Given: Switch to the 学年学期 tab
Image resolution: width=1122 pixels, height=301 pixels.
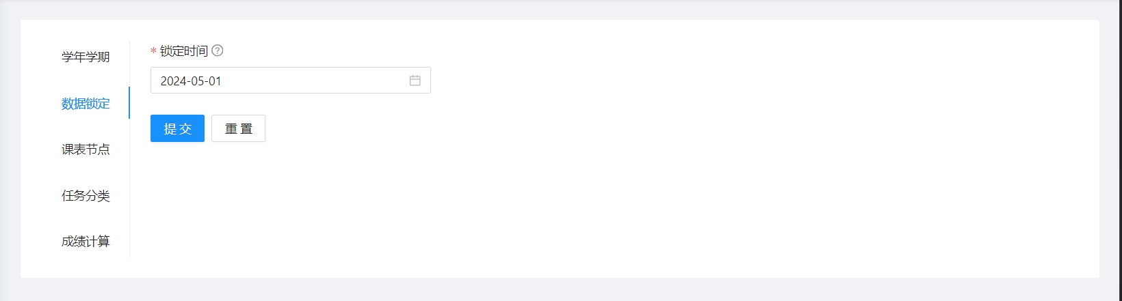Looking at the screenshot, I should (86, 57).
